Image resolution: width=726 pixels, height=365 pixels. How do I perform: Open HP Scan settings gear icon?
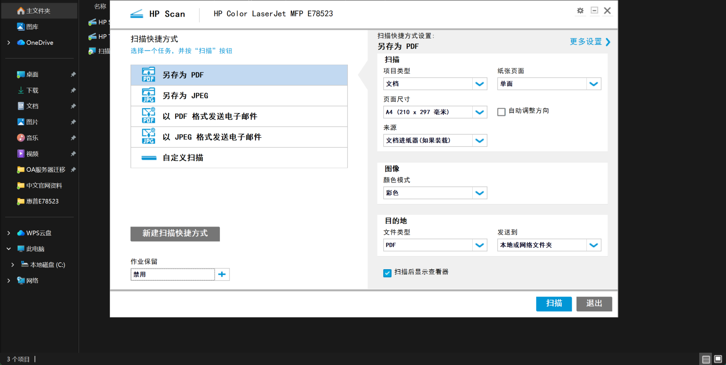point(580,11)
